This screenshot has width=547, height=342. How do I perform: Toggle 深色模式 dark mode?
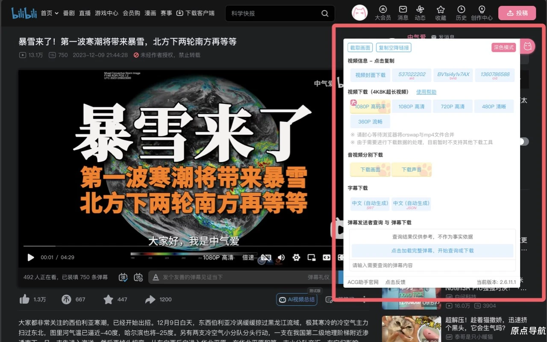click(504, 47)
